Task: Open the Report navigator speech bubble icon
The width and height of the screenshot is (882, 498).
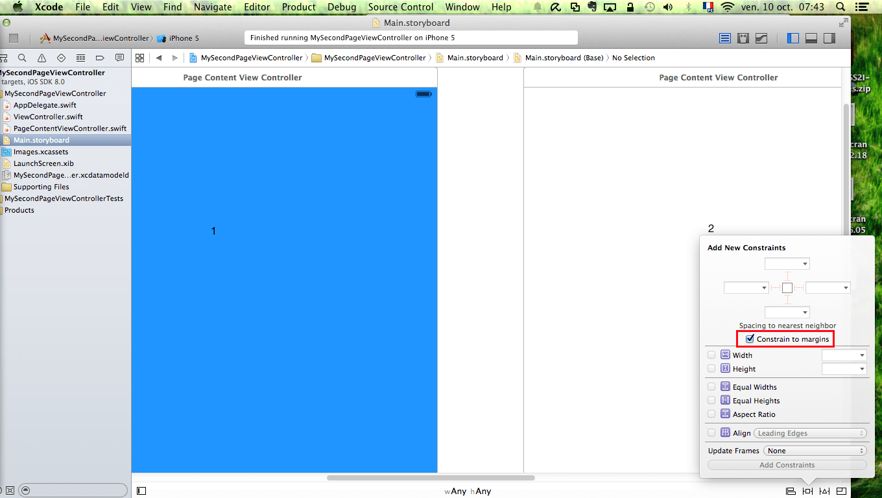Action: (x=119, y=58)
